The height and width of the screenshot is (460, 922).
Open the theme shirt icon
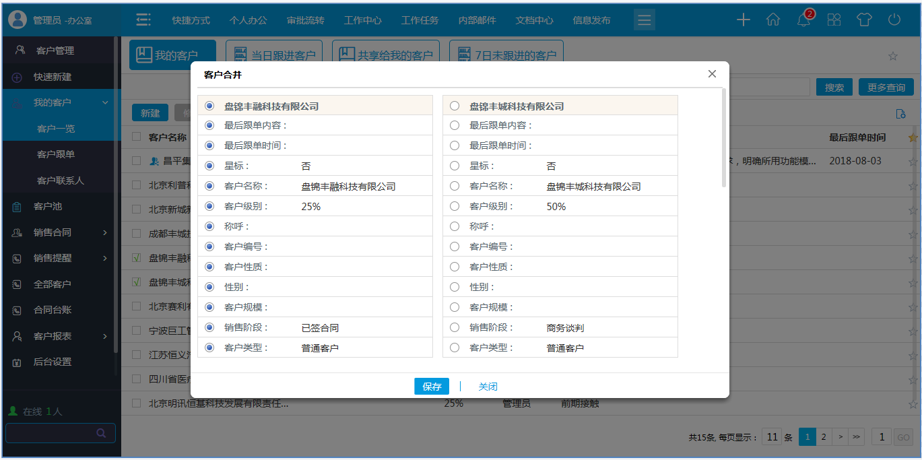(864, 20)
